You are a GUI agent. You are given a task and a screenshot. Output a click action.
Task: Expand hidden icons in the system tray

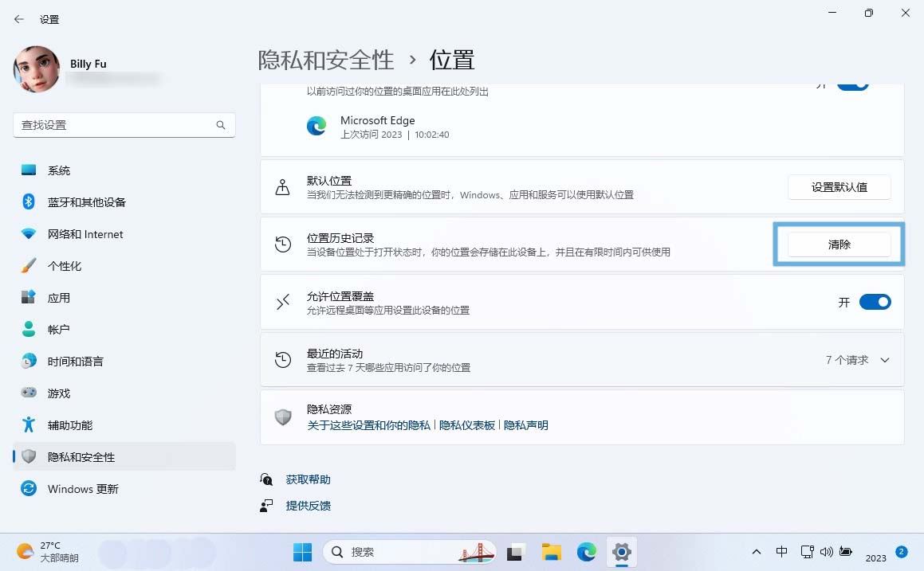click(x=756, y=551)
